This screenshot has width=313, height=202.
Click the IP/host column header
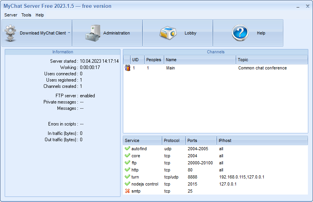tap(262, 140)
